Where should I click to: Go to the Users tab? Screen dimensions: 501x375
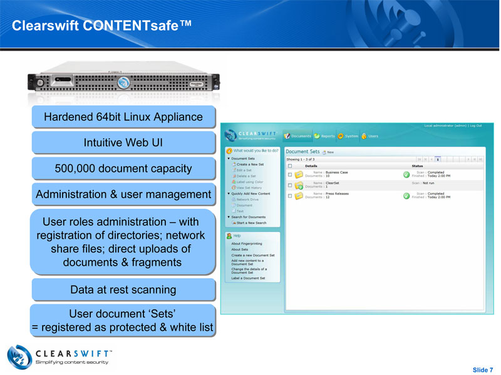tap(370, 136)
